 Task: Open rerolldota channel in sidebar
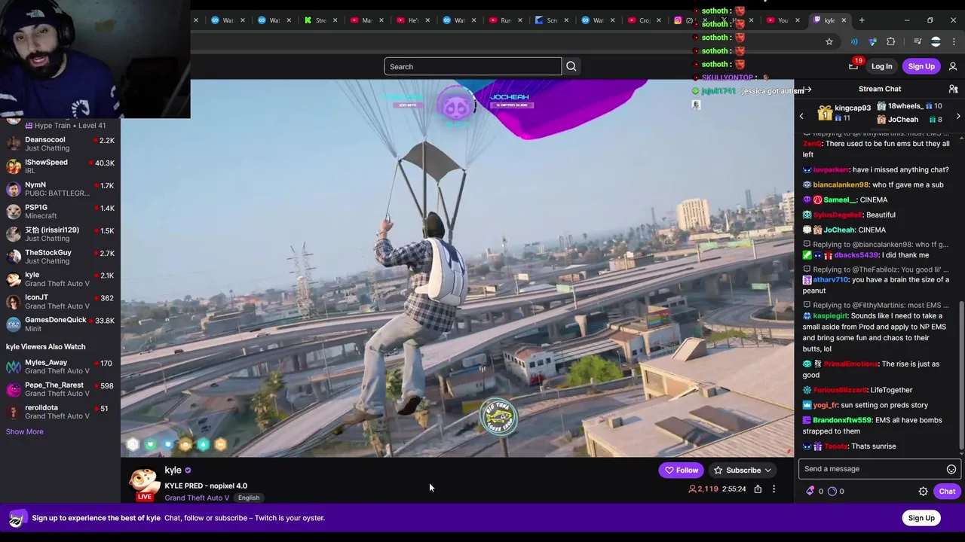coord(60,412)
